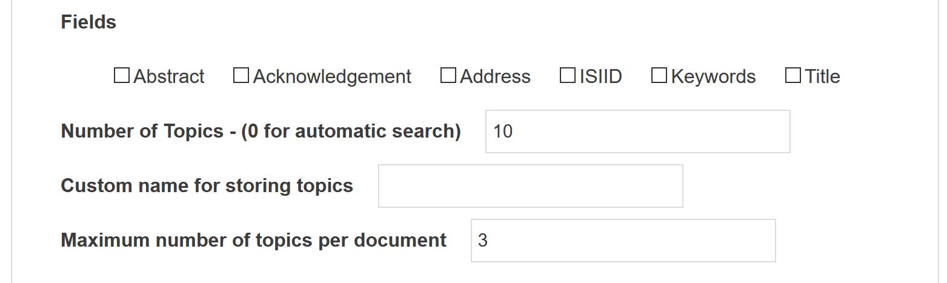The width and height of the screenshot is (947, 283).
Task: Mark the Title checkbox
Action: (x=793, y=76)
